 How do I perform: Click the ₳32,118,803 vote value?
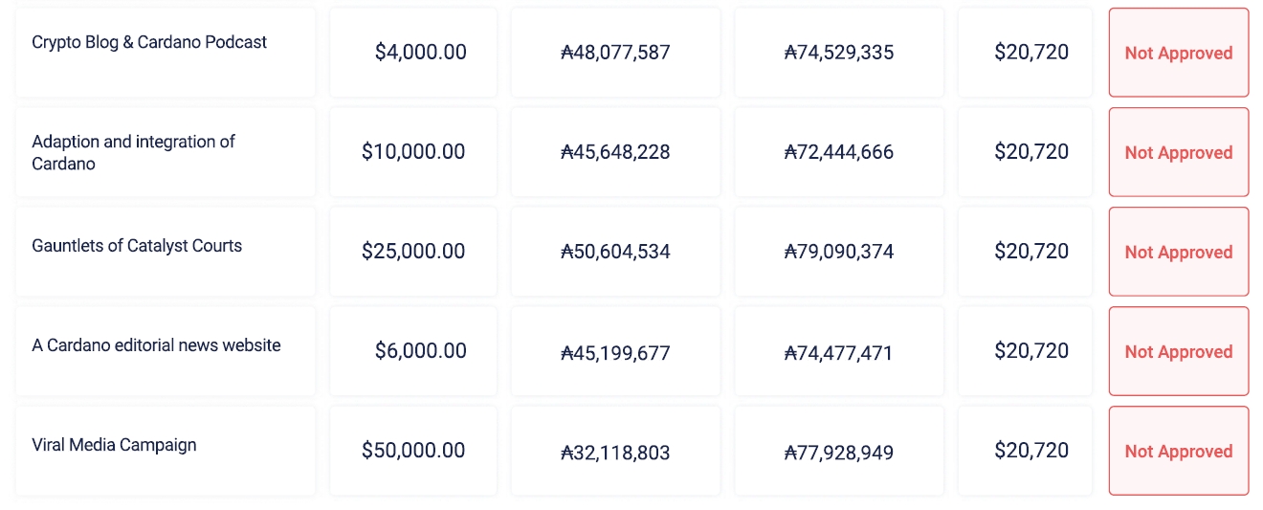click(615, 453)
